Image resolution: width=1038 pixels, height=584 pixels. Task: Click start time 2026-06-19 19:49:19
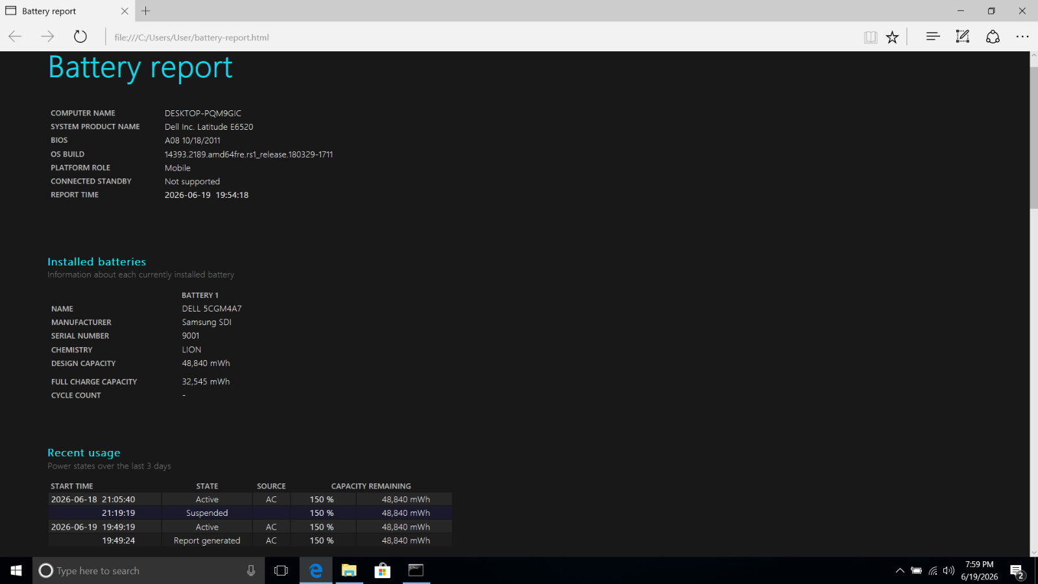[x=93, y=527]
